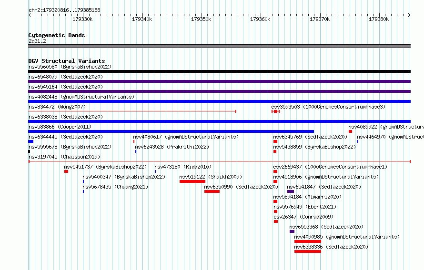
Task: Click the nsv5678435 (Chuang2021) label
Action: pyautogui.click(x=115, y=187)
